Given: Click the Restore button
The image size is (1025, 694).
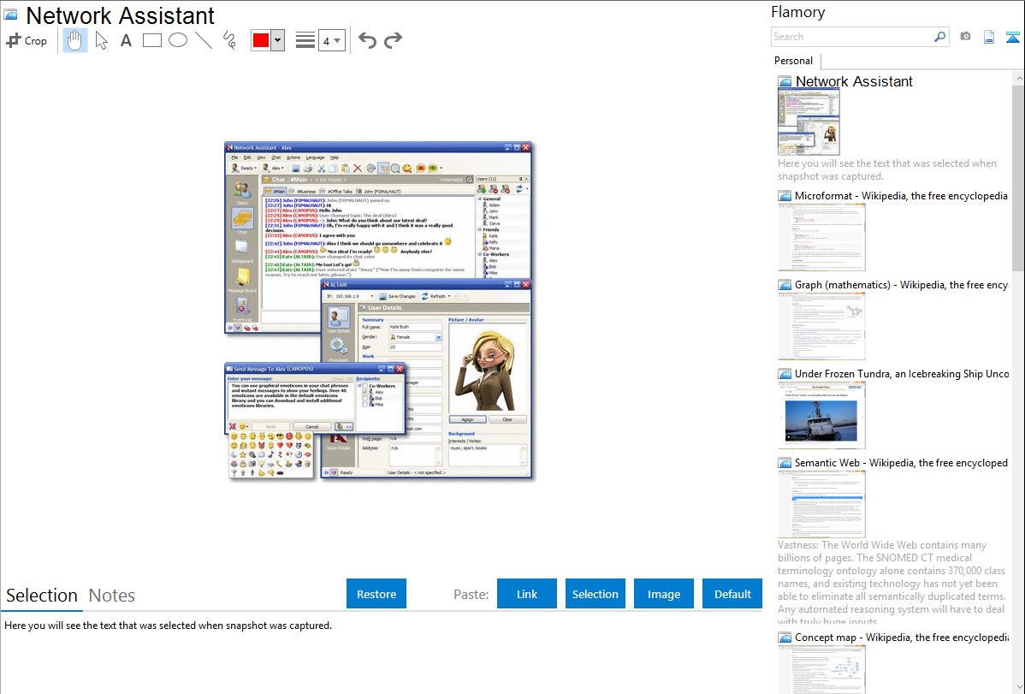Looking at the screenshot, I should (376, 594).
